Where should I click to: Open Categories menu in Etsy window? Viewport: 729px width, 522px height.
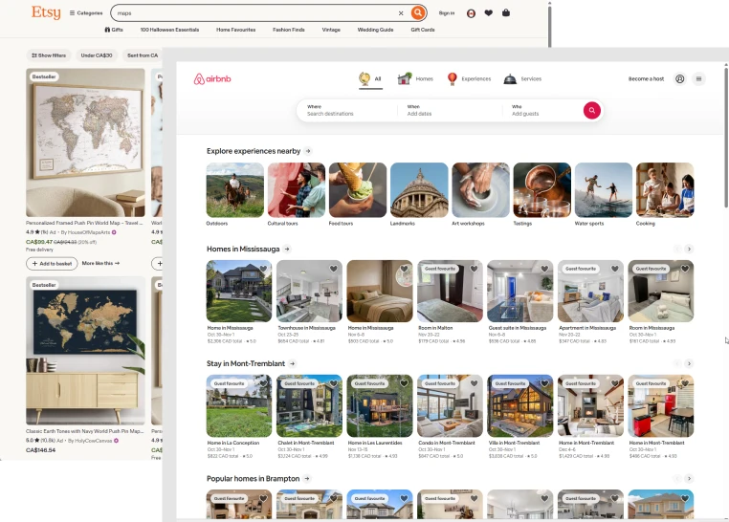pyautogui.click(x=86, y=13)
